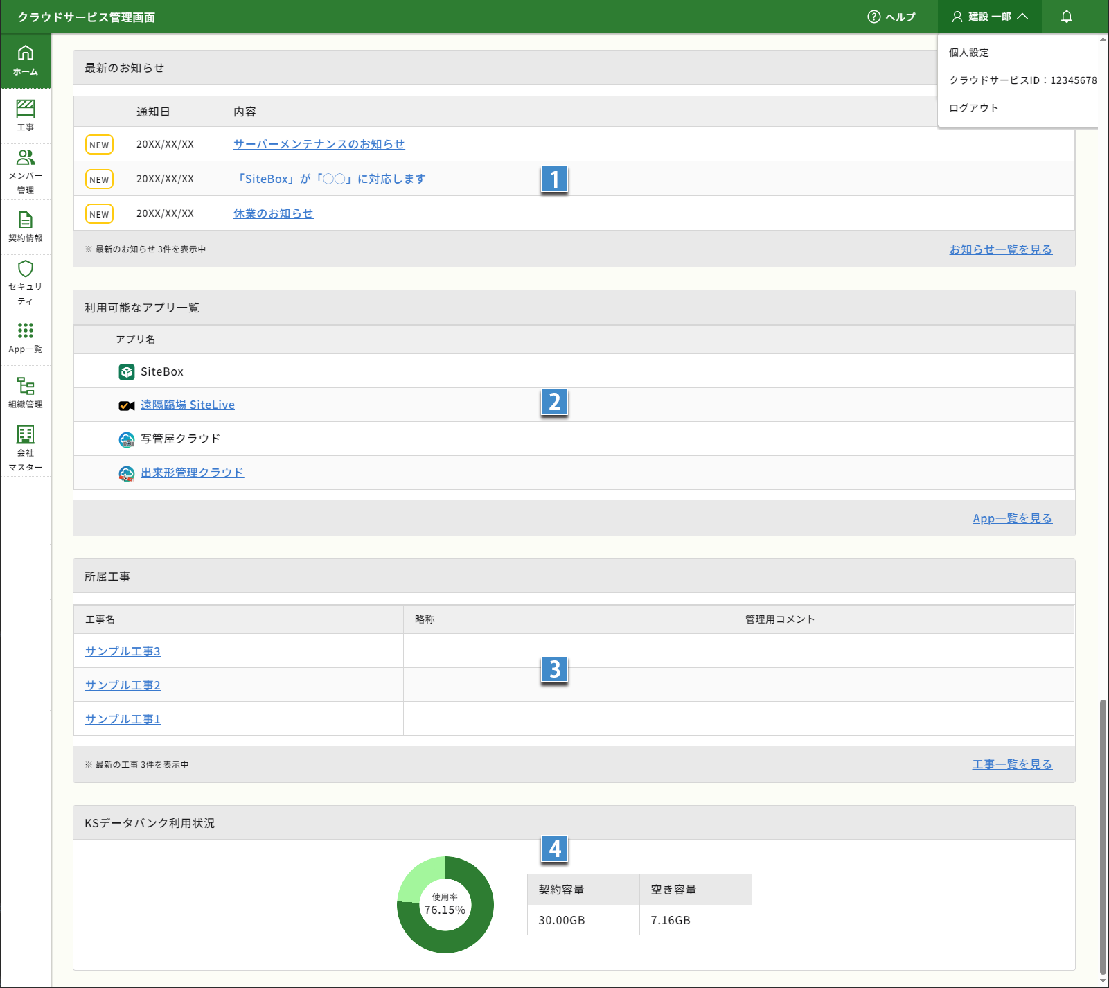
Task: Click the NEW badge beside 「SiteBox」 notice
Action: pos(99,179)
